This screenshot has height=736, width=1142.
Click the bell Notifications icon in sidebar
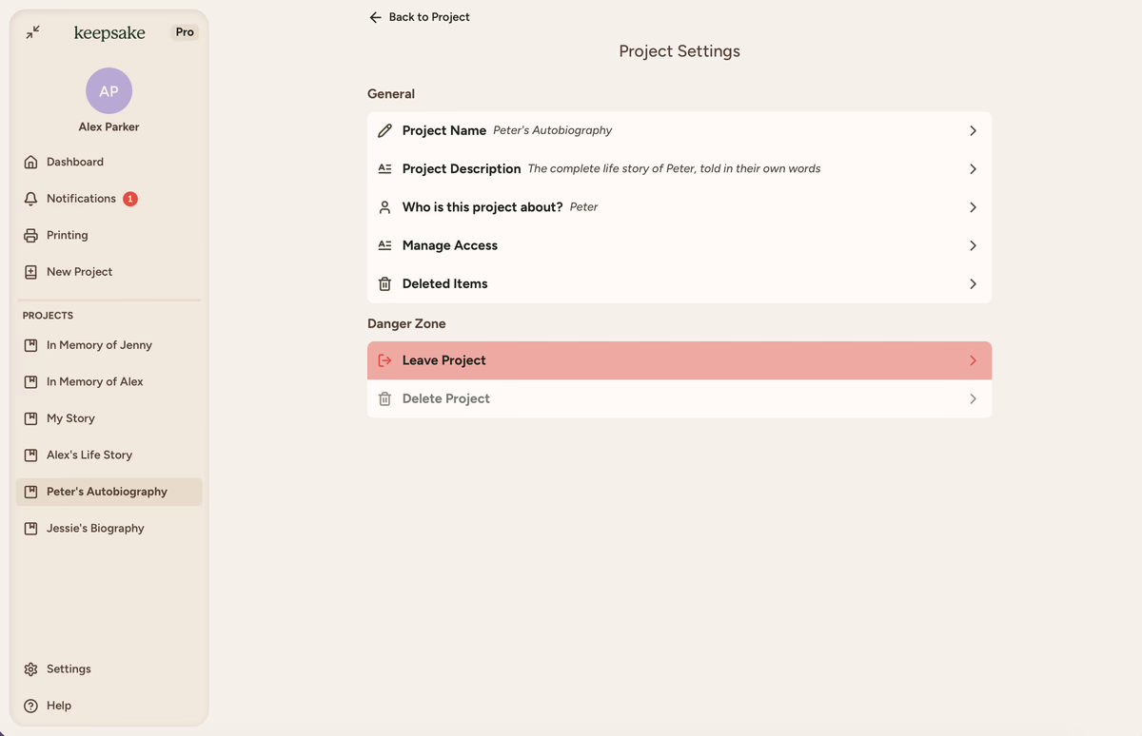(30, 199)
